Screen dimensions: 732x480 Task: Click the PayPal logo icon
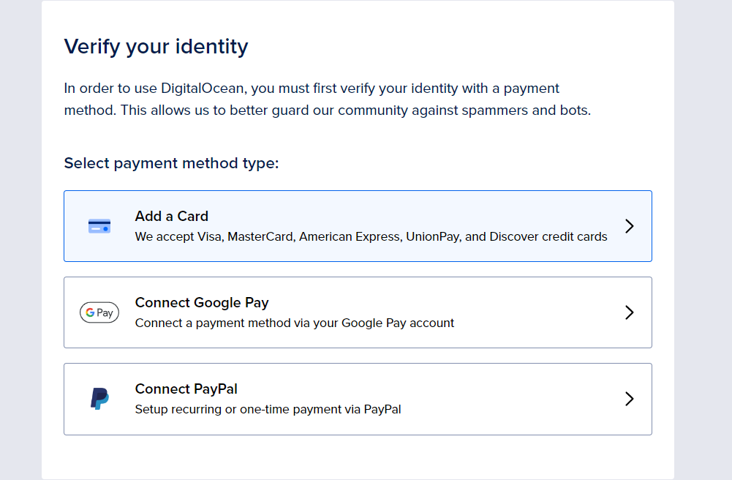(99, 399)
